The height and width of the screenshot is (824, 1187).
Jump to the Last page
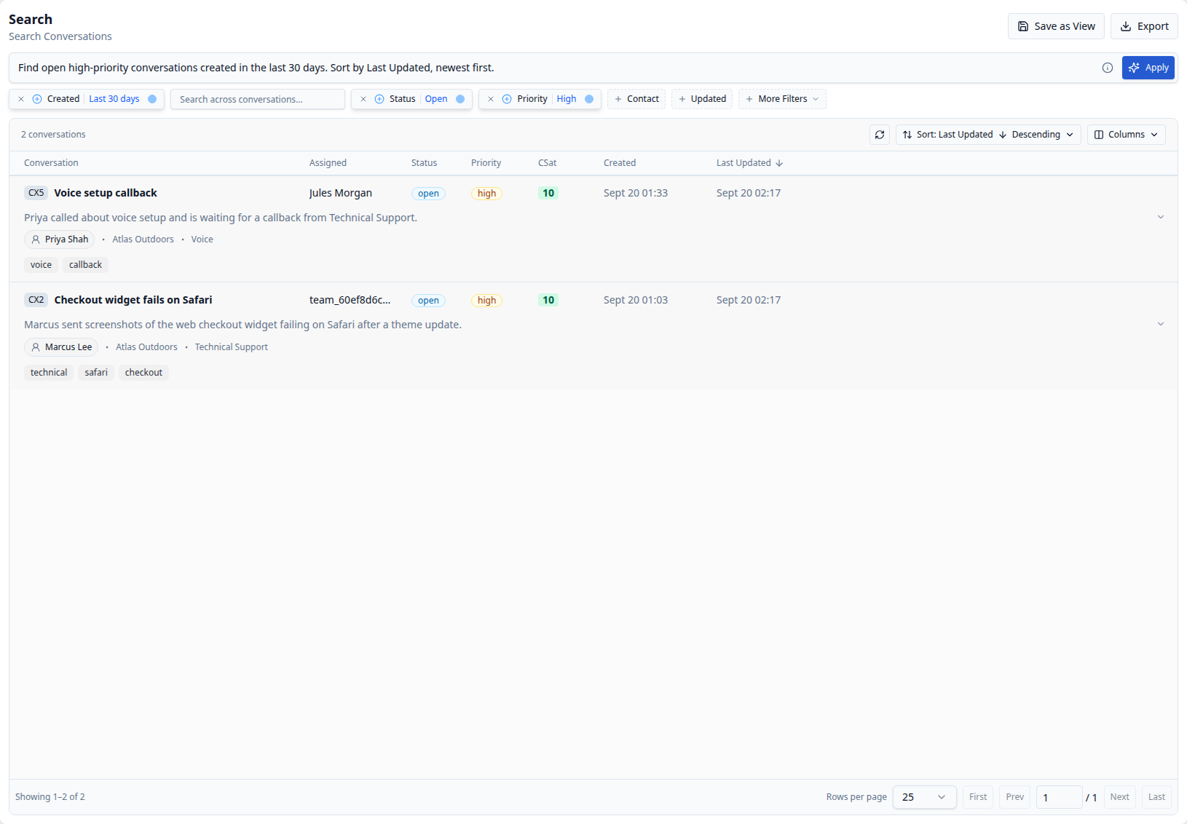click(x=1156, y=797)
